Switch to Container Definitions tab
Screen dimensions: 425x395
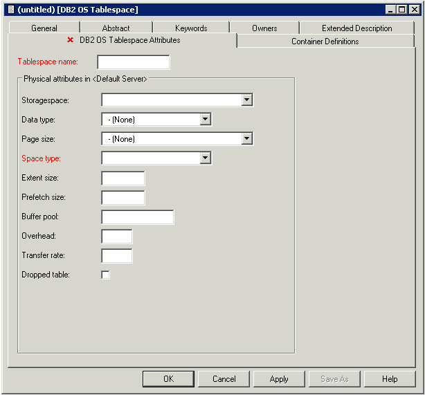[x=325, y=42]
